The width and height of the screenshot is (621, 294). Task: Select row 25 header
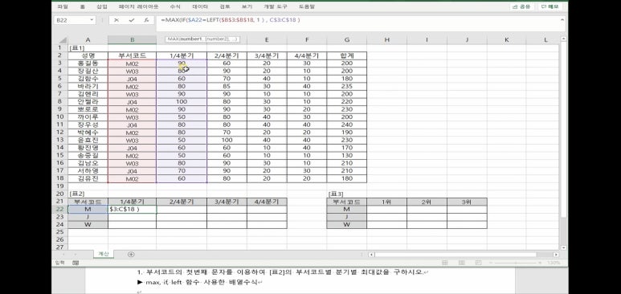point(59,232)
